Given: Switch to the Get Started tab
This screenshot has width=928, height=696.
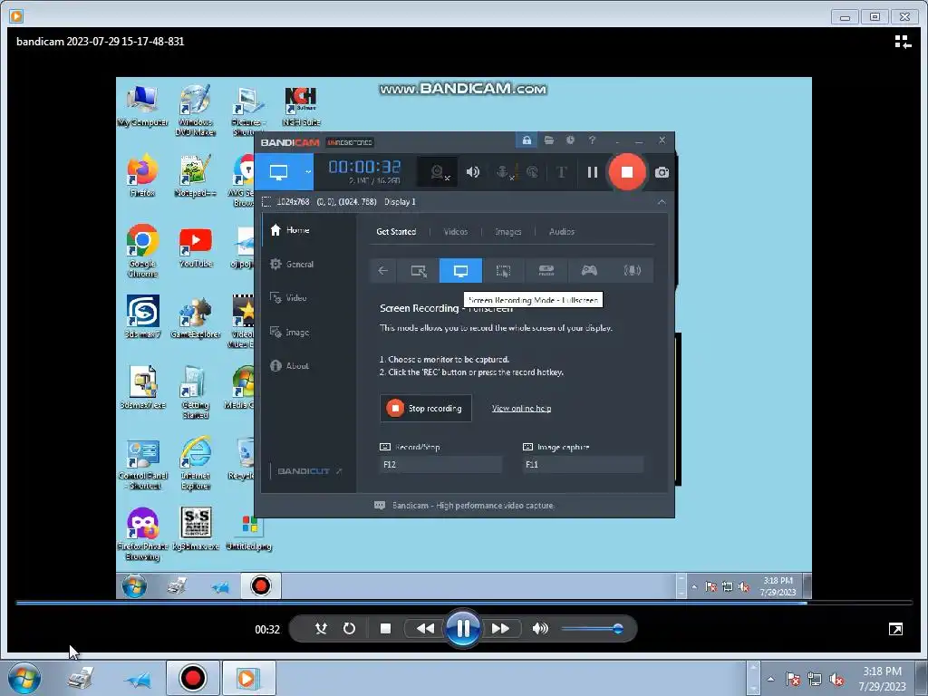Looking at the screenshot, I should click(x=396, y=231).
